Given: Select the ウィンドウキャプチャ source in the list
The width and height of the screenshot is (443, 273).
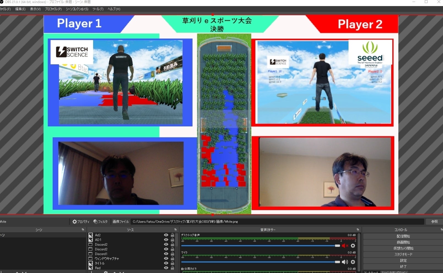Looking at the screenshot, I should click(107, 259).
